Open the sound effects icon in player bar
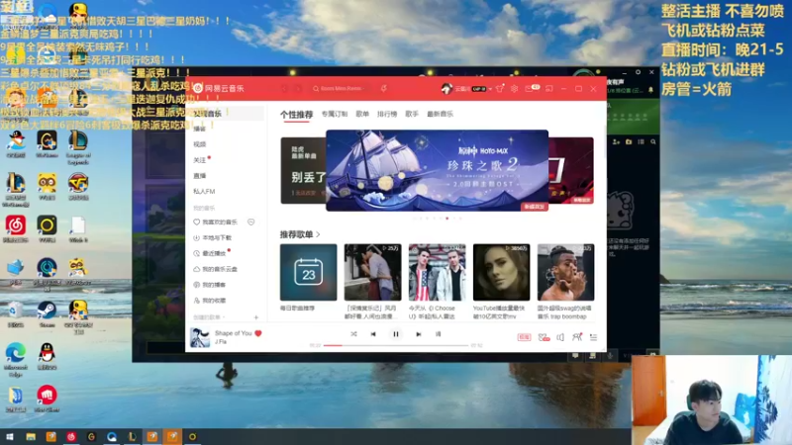Viewport: 792px width, 445px height. click(x=544, y=337)
